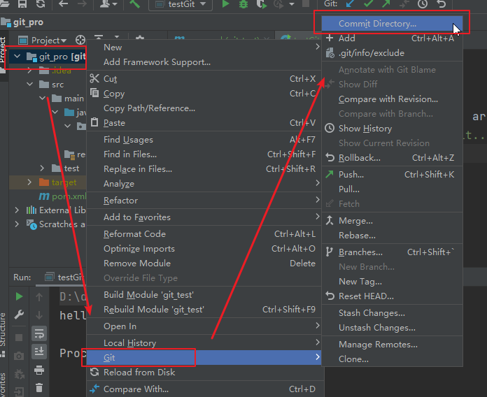Viewport: 487px width, 397px height.
Task: Click the Build project hammer icon
Action: click(x=134, y=4)
